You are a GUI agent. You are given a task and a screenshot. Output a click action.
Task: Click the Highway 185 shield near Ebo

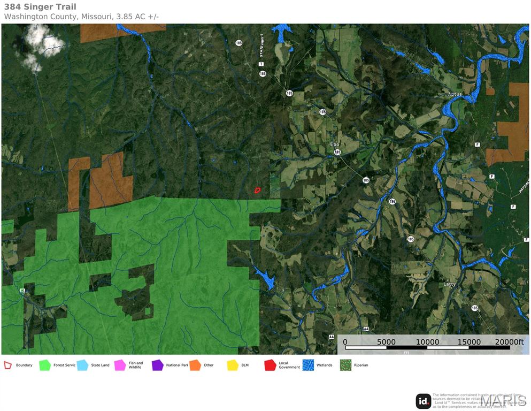337,152
